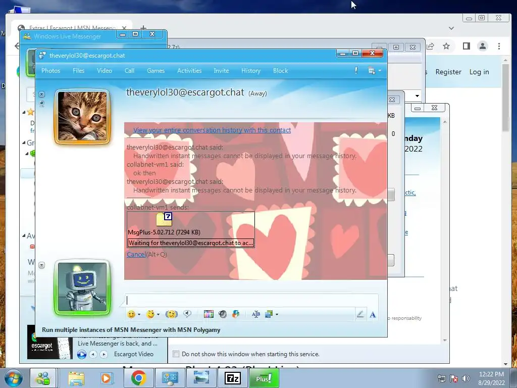Open the Files menu
This screenshot has height=388, width=517.
tap(78, 71)
